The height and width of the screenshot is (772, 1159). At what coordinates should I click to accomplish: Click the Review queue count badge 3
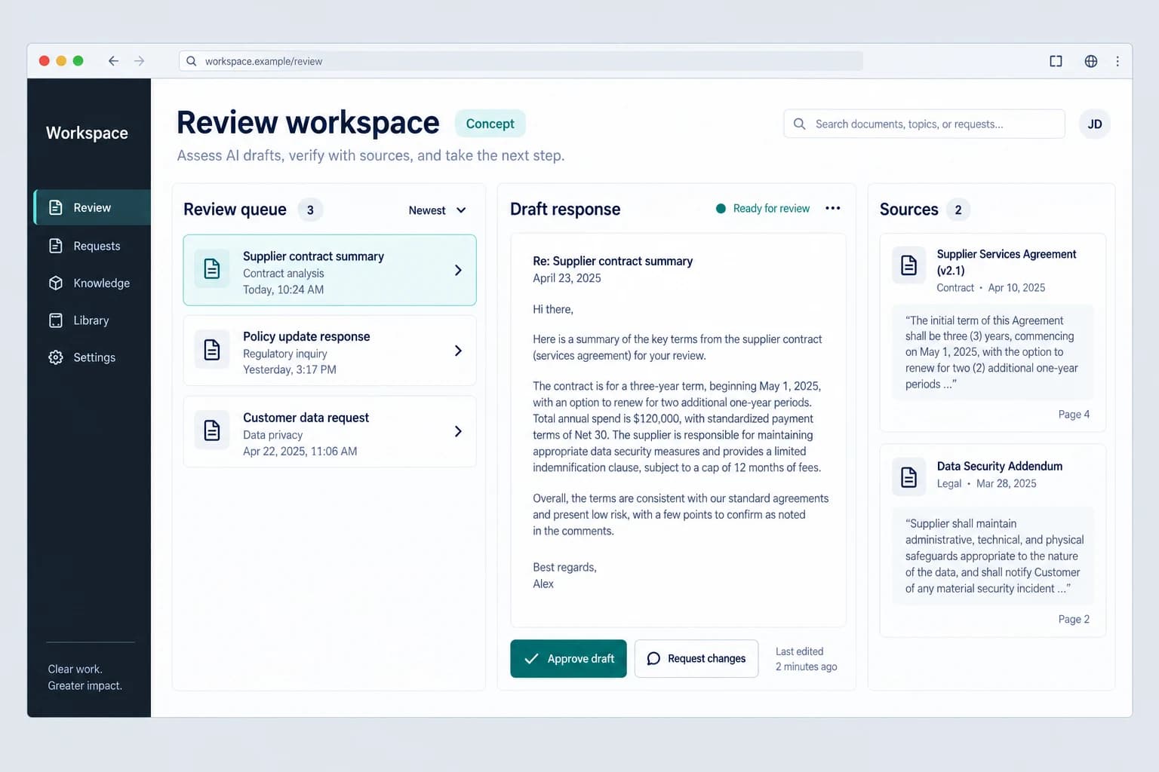(x=310, y=210)
